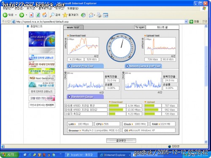The image size is (211, 158).
Task: Expand the General Ping Test section
Action: pos(85,66)
